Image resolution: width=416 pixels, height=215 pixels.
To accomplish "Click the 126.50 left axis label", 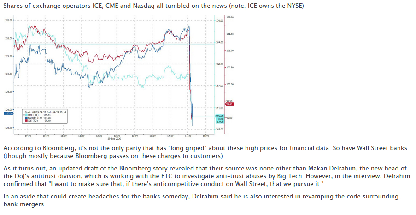I will click(9, 21).
